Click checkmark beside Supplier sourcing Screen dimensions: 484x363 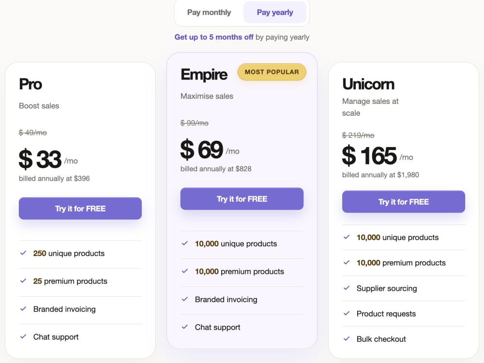pos(347,288)
